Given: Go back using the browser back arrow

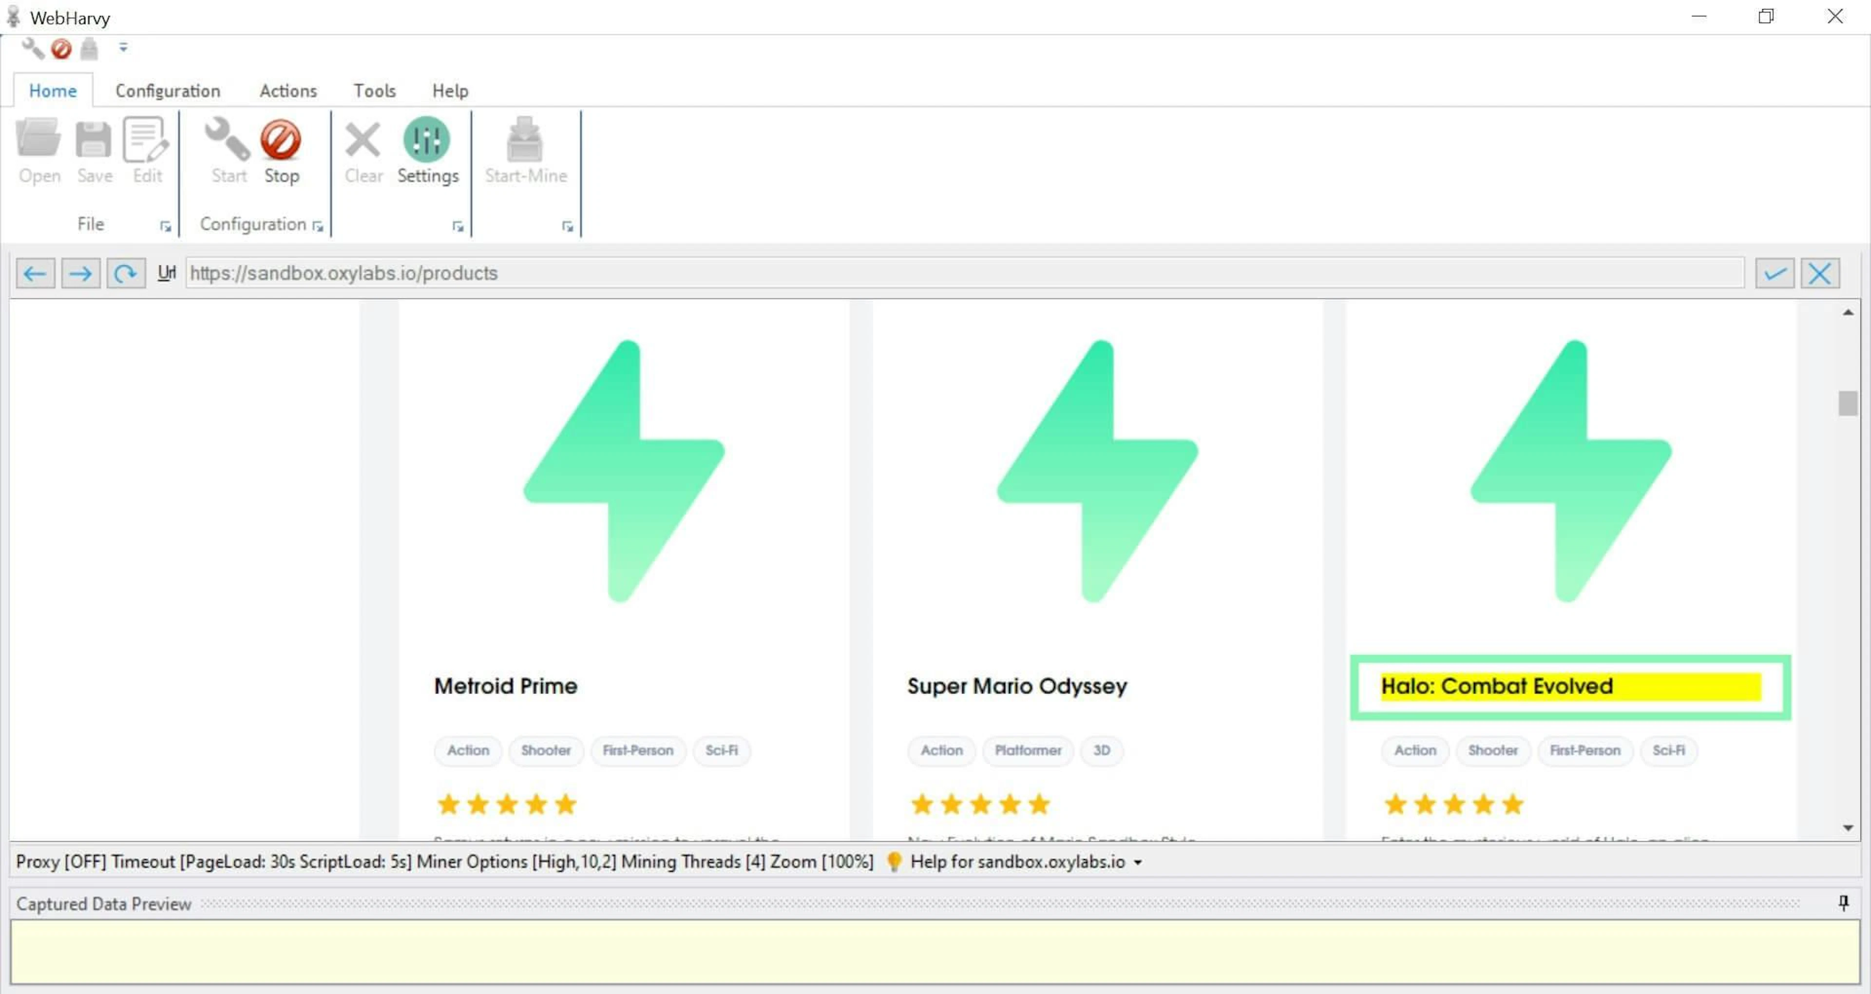Looking at the screenshot, I should [35, 273].
